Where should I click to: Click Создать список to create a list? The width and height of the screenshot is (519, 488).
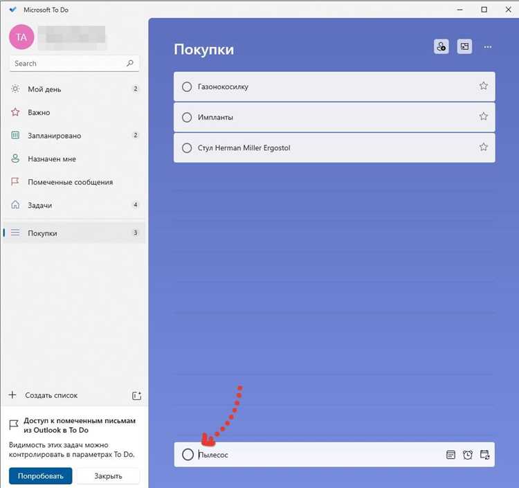(x=51, y=395)
